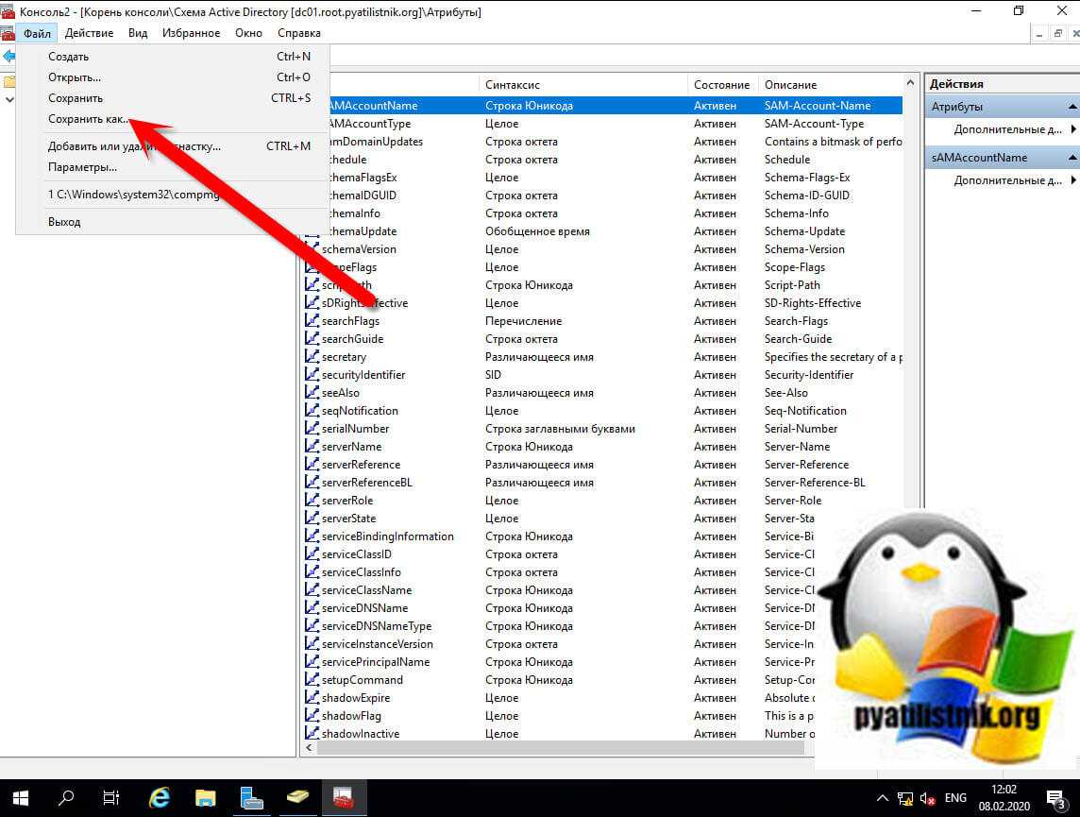The height and width of the screenshot is (817, 1080).
Task: Open File Explorer from taskbar
Action: coord(206,798)
